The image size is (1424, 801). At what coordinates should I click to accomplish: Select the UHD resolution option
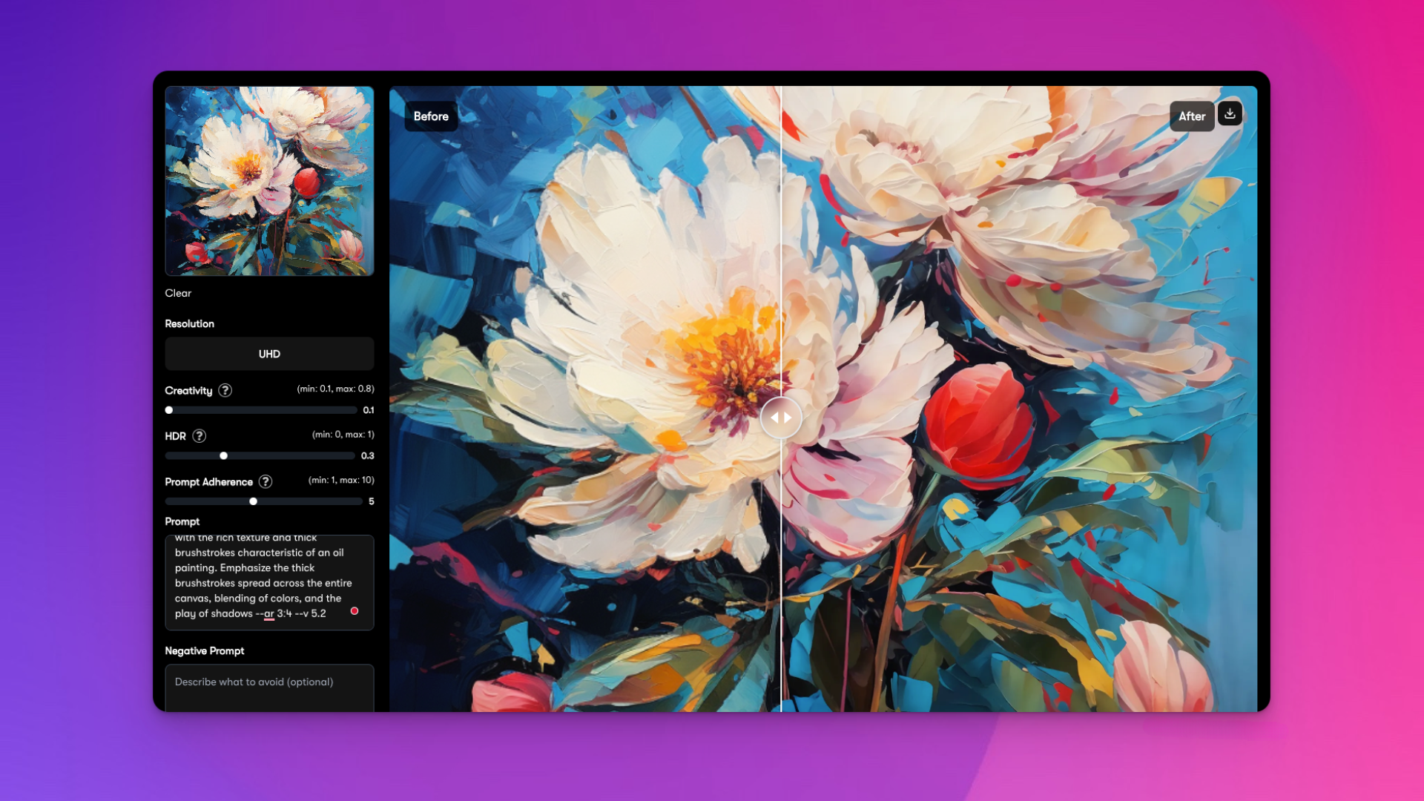[269, 354]
